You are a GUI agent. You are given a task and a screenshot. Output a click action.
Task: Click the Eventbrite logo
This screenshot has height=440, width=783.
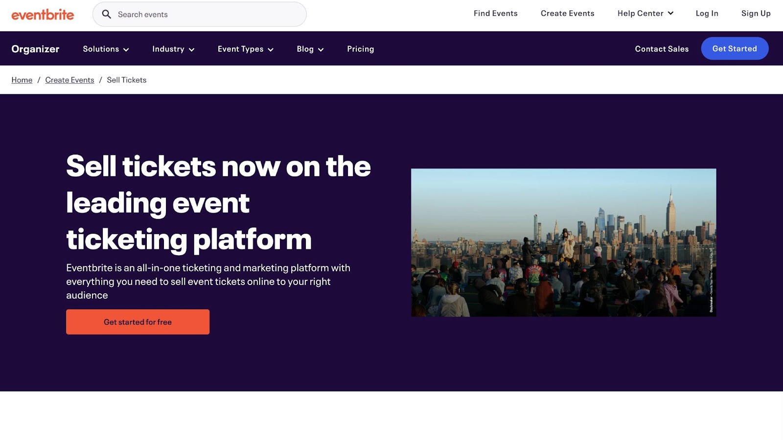43,15
